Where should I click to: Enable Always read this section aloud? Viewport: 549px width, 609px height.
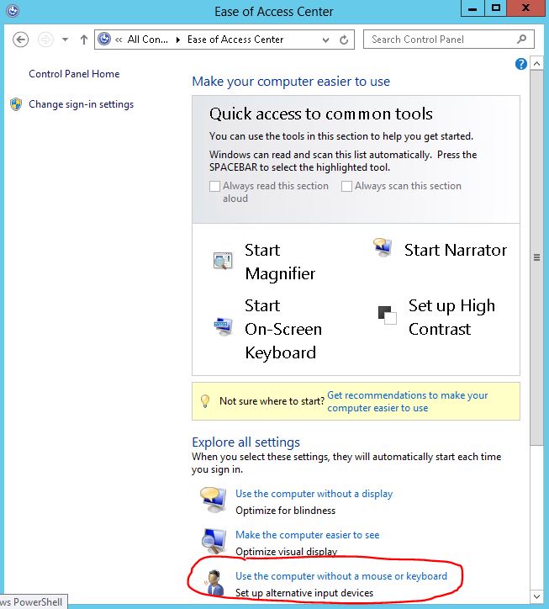pos(214,187)
